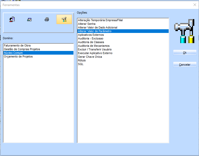
Task: Close the Ferramentas dialog window
Action: click(x=195, y=5)
